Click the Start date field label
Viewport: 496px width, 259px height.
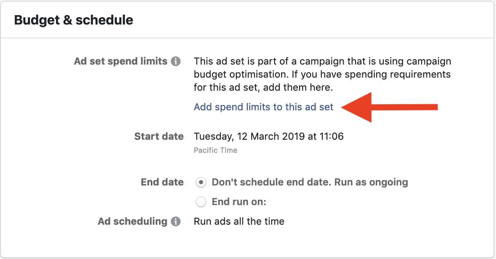[x=159, y=136]
